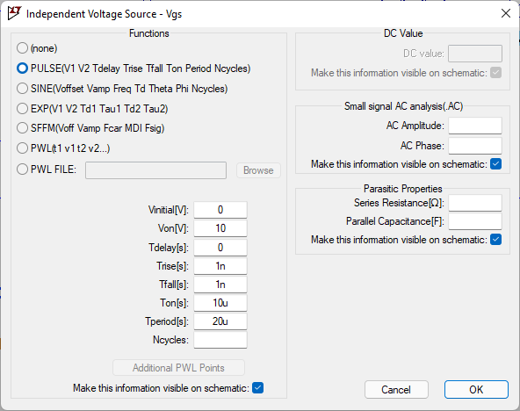Select the PWL FILE radio button
The width and height of the screenshot is (520, 411).
click(x=22, y=169)
